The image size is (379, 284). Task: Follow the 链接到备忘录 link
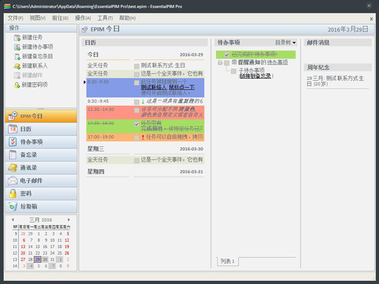pyautogui.click(x=255, y=76)
